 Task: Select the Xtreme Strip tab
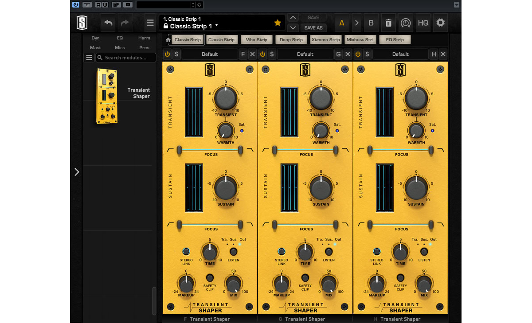tap(326, 40)
